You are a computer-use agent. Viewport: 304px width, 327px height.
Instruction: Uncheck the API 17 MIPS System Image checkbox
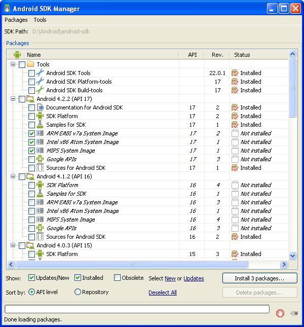[31, 151]
